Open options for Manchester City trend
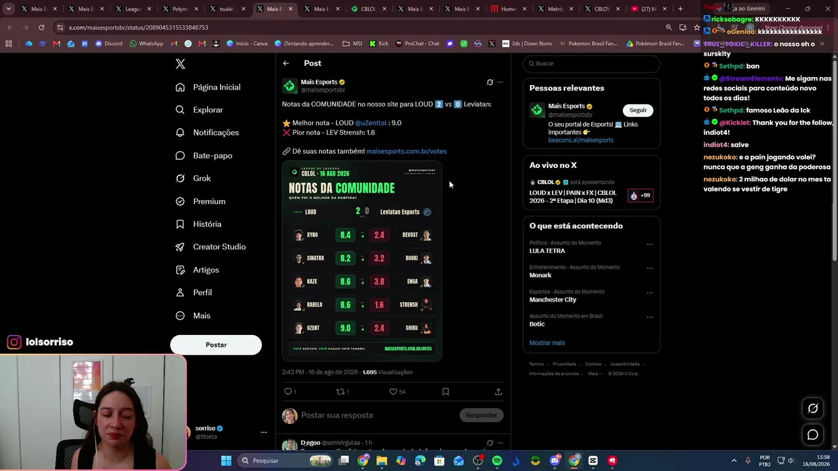Screen dimensions: 838x471 click(x=649, y=293)
